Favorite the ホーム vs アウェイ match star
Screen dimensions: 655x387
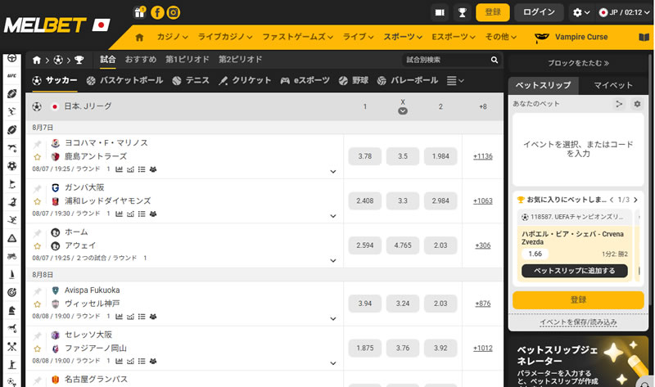pos(37,246)
